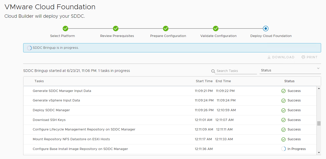Select the Prepare Configuration step label
Viewport: 326px width, 159px height.
click(168, 36)
